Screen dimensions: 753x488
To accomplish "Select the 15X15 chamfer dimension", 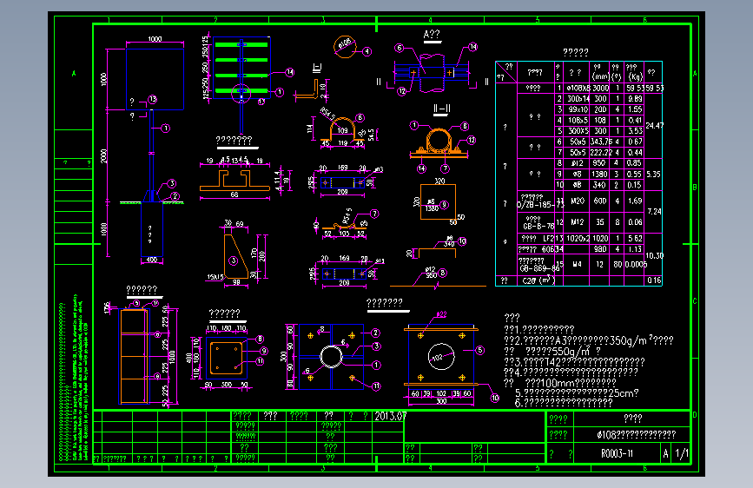I will (215, 277).
